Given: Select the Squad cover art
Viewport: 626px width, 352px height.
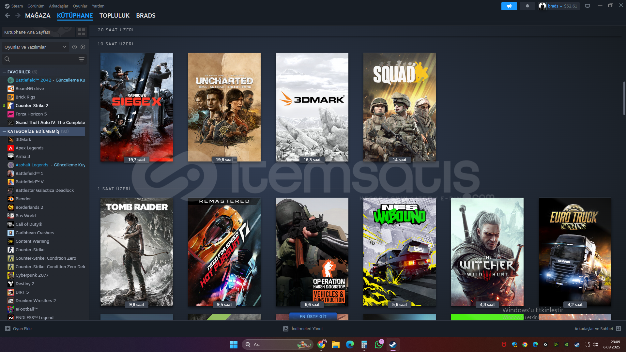Looking at the screenshot, I should (x=400, y=107).
